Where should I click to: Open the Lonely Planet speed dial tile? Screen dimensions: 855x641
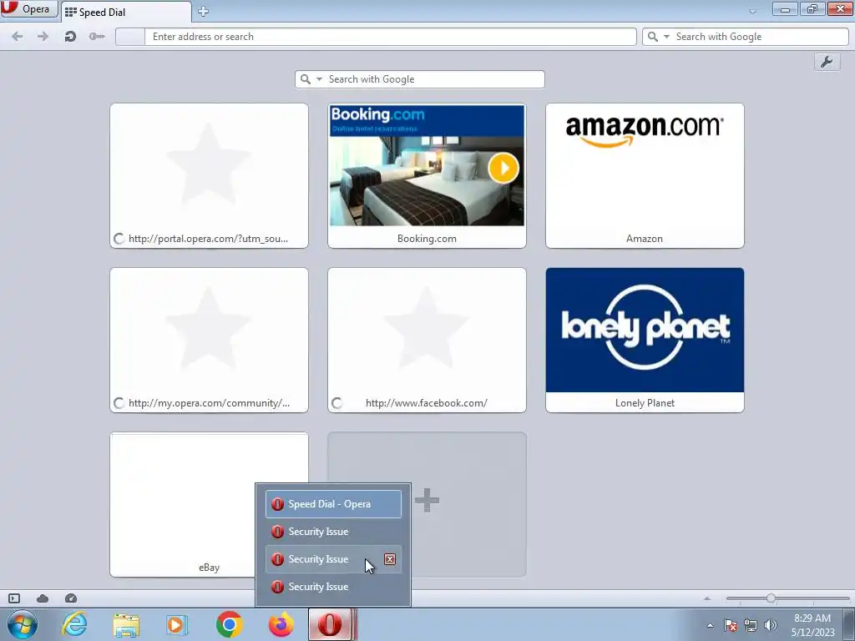point(645,341)
